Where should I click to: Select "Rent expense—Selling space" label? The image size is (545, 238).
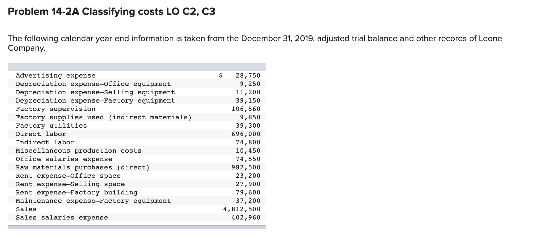pyautogui.click(x=70, y=184)
